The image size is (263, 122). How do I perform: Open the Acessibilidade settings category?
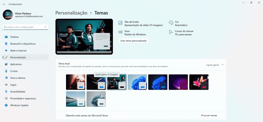[x=26, y=91]
